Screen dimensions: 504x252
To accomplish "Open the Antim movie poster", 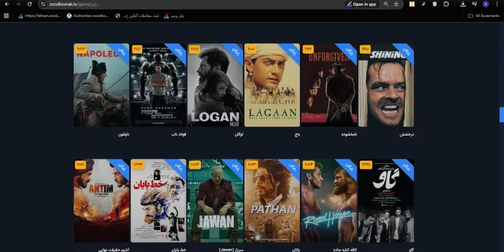I will point(101,200).
